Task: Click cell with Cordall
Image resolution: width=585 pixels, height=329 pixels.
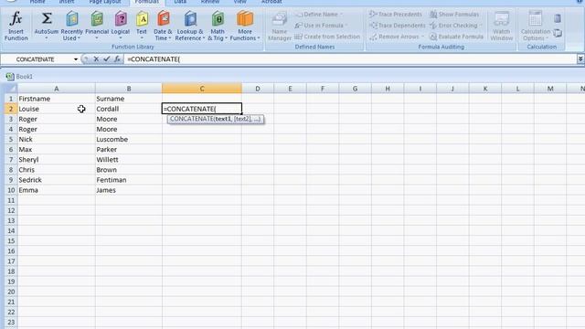Action: pos(129,109)
